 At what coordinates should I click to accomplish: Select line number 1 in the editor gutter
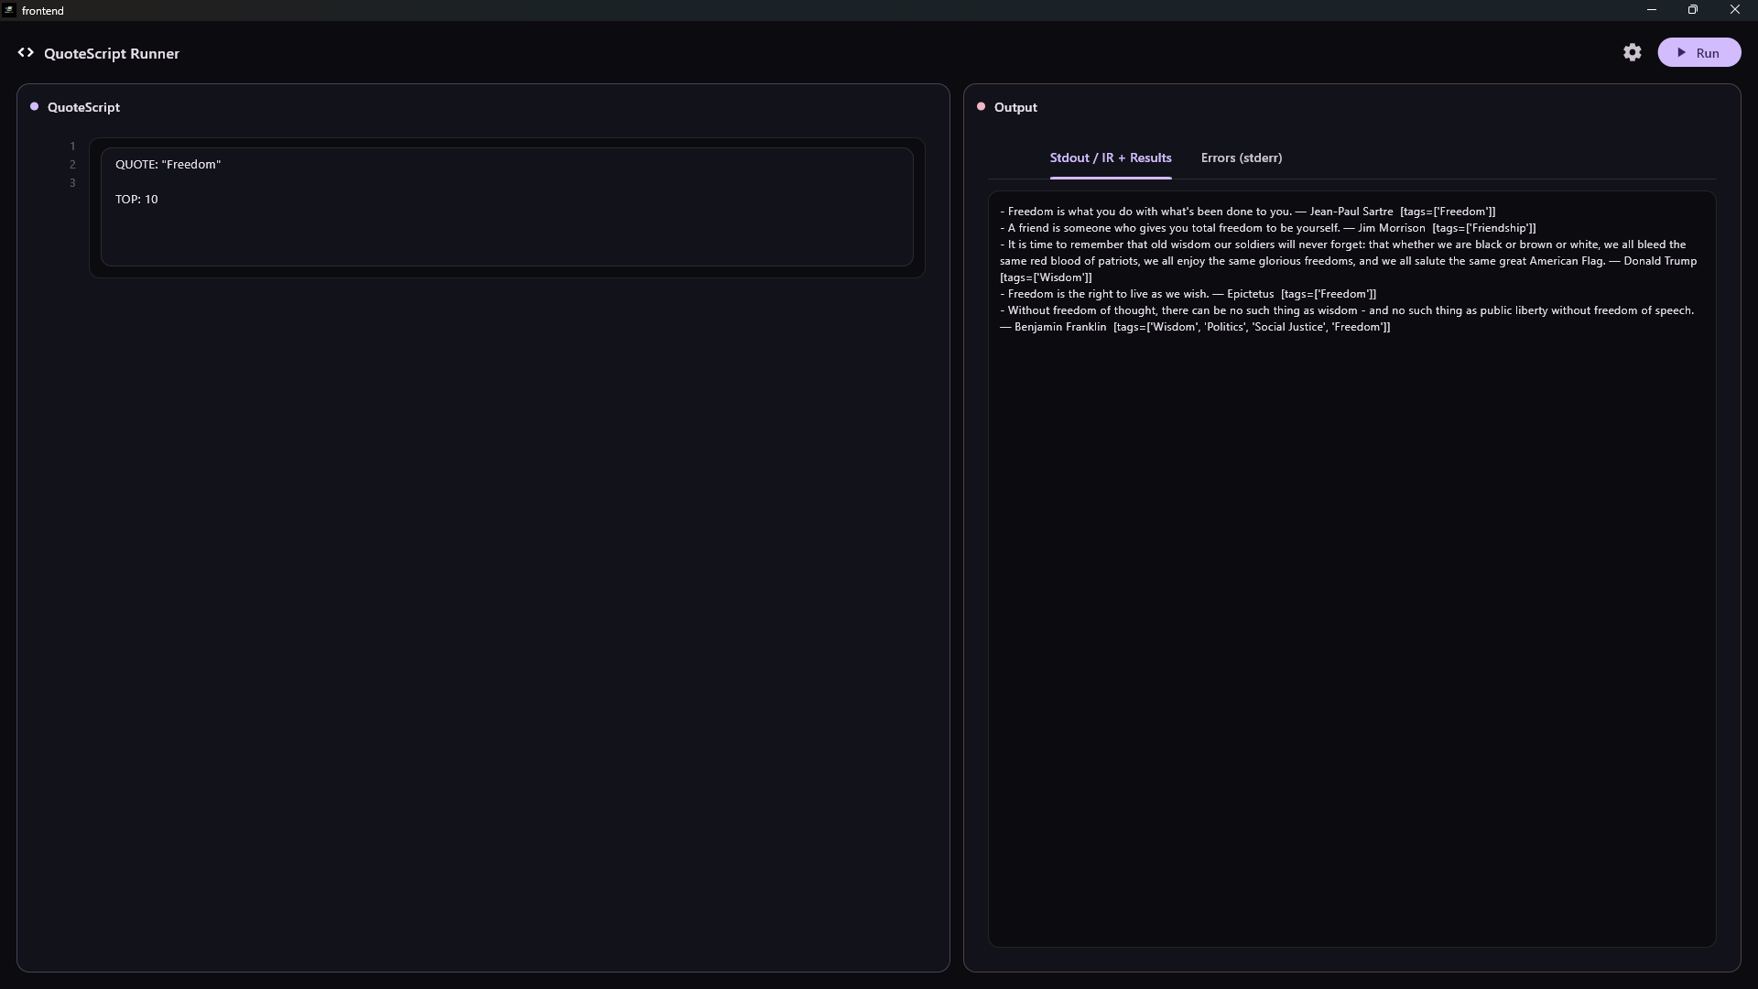pos(72,146)
